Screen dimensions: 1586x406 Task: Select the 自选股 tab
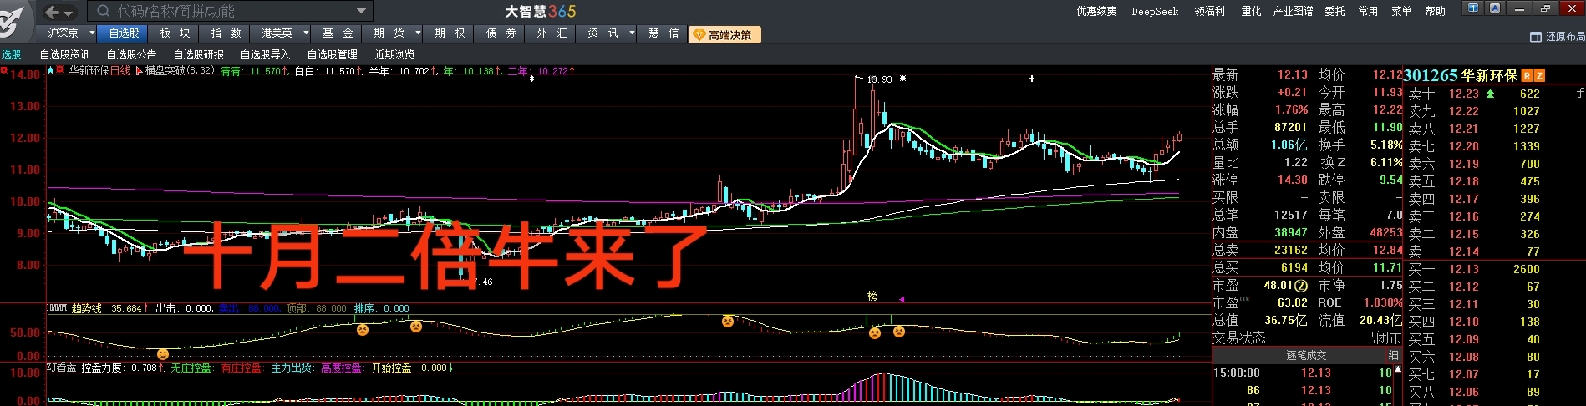click(124, 33)
